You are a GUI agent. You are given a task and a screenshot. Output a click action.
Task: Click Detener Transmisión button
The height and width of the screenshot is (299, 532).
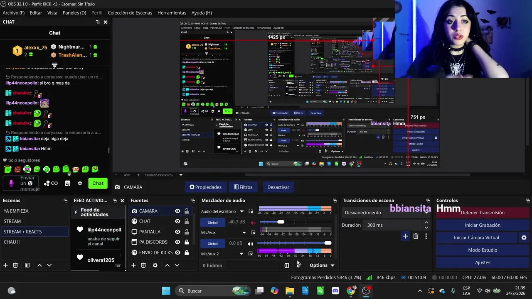[x=483, y=213]
